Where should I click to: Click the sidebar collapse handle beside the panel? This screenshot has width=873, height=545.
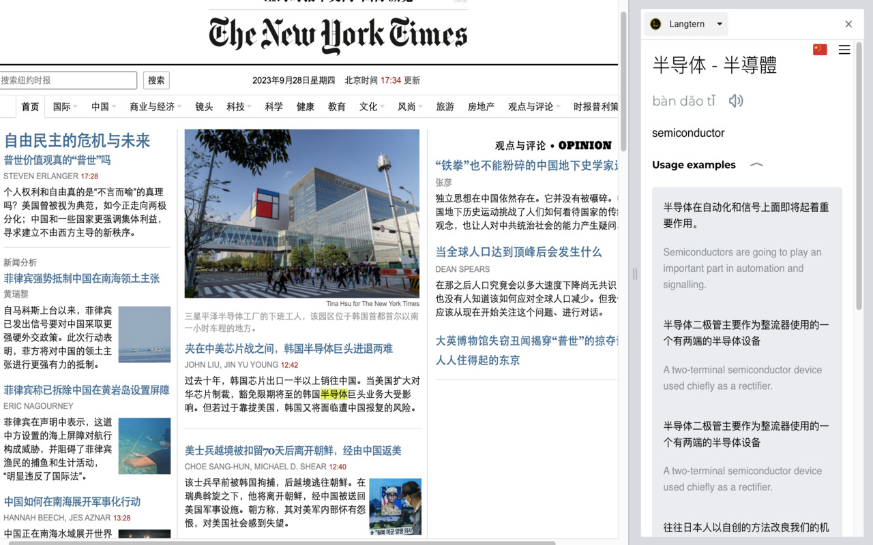pos(635,274)
